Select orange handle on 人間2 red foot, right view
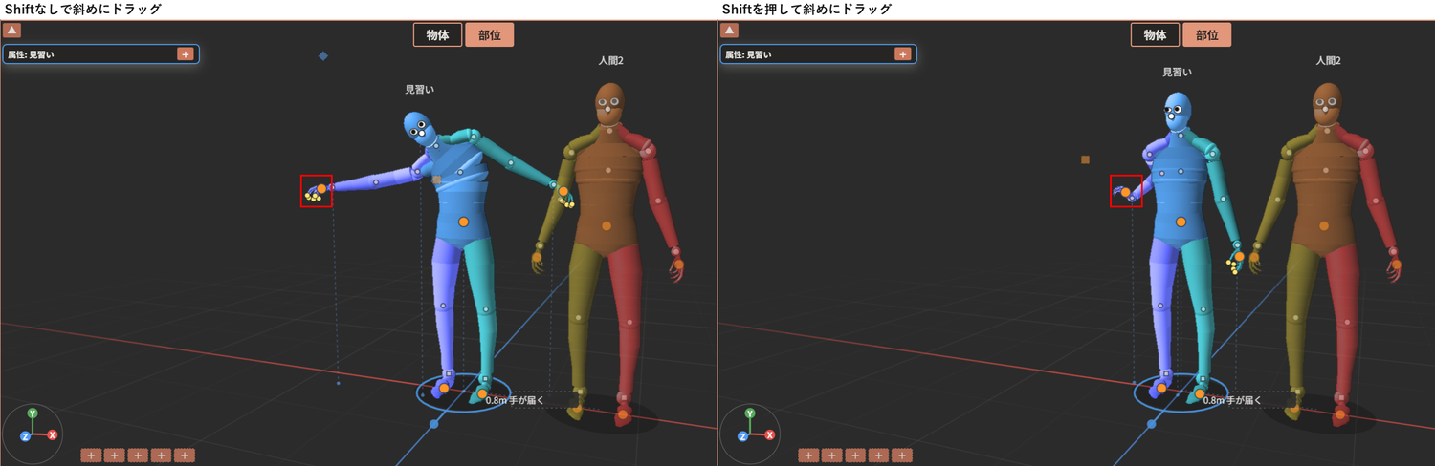The image size is (1435, 466). click(1340, 414)
